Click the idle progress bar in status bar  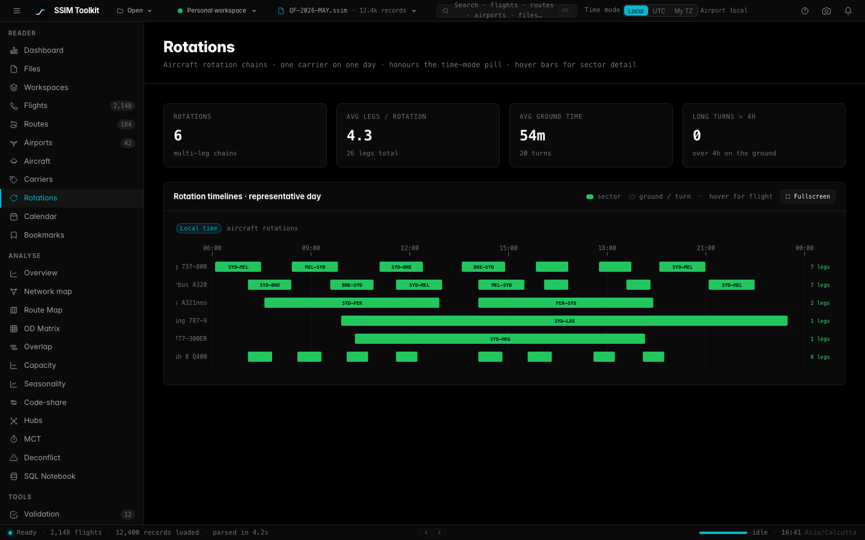tap(723, 532)
